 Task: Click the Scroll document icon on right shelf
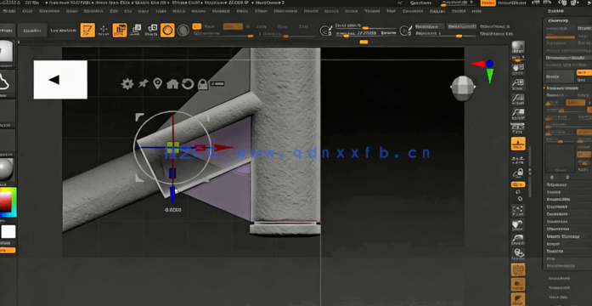click(518, 69)
